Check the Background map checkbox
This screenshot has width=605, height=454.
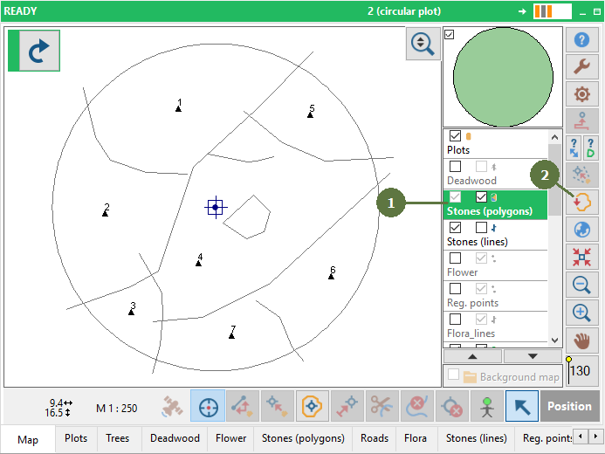[454, 375]
